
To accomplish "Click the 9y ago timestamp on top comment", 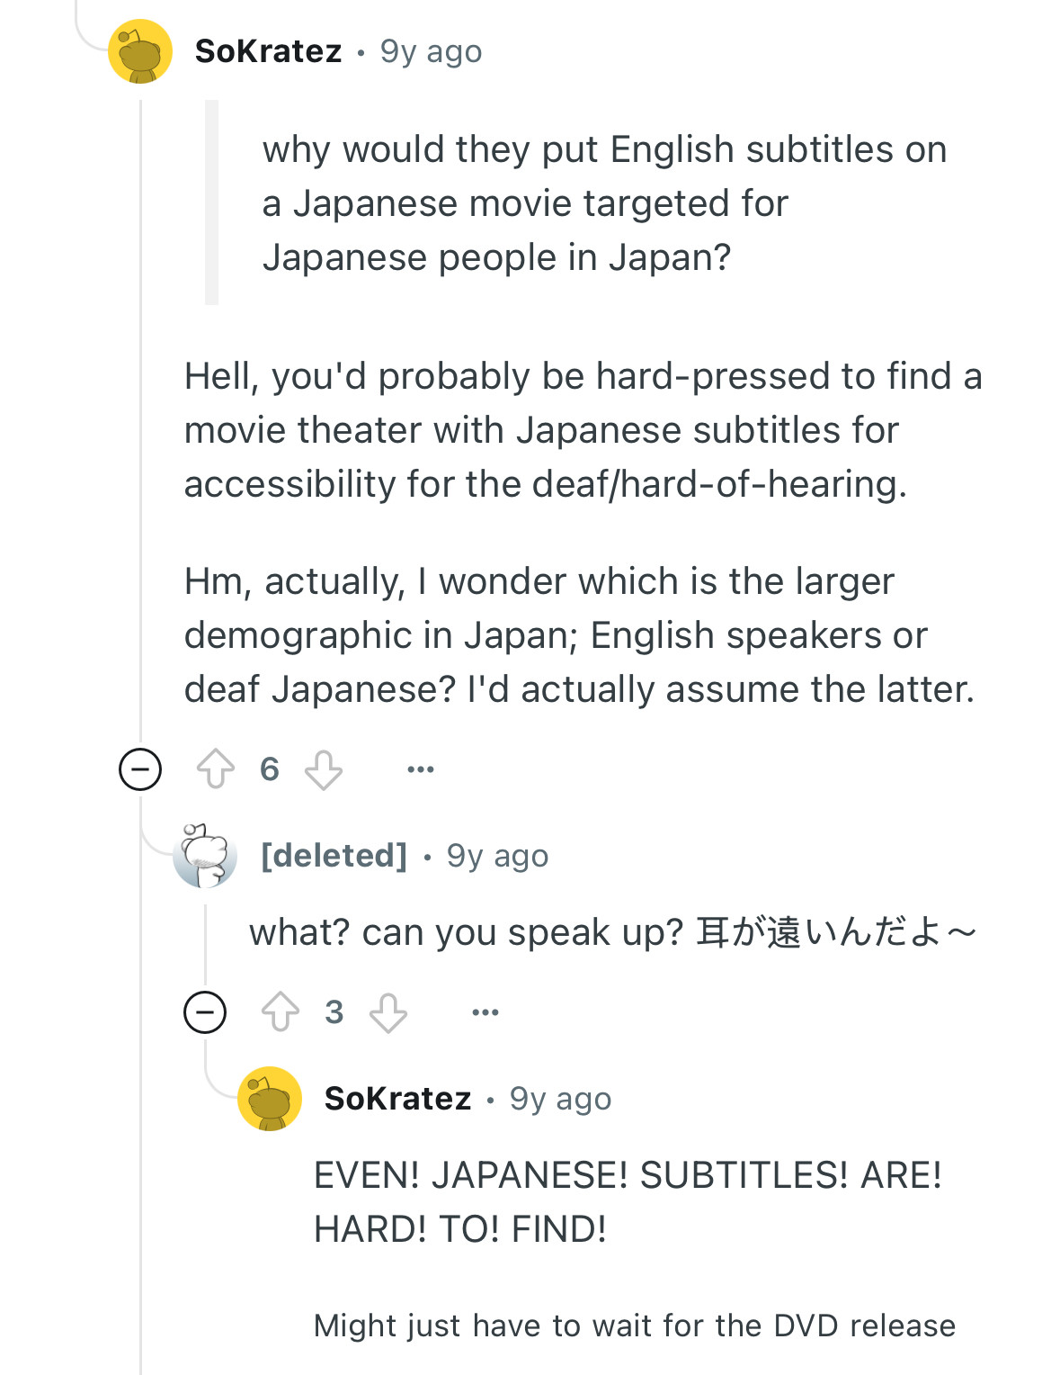I will [431, 51].
